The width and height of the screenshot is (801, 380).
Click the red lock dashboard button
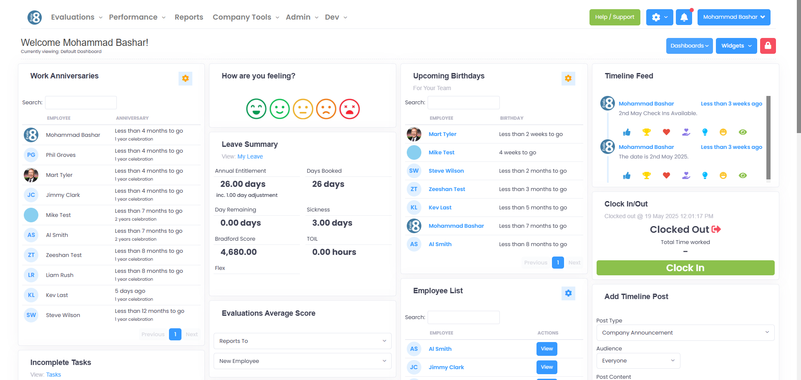[x=768, y=46]
